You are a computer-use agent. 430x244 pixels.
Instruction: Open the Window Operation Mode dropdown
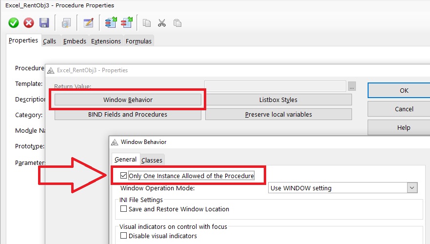412,188
